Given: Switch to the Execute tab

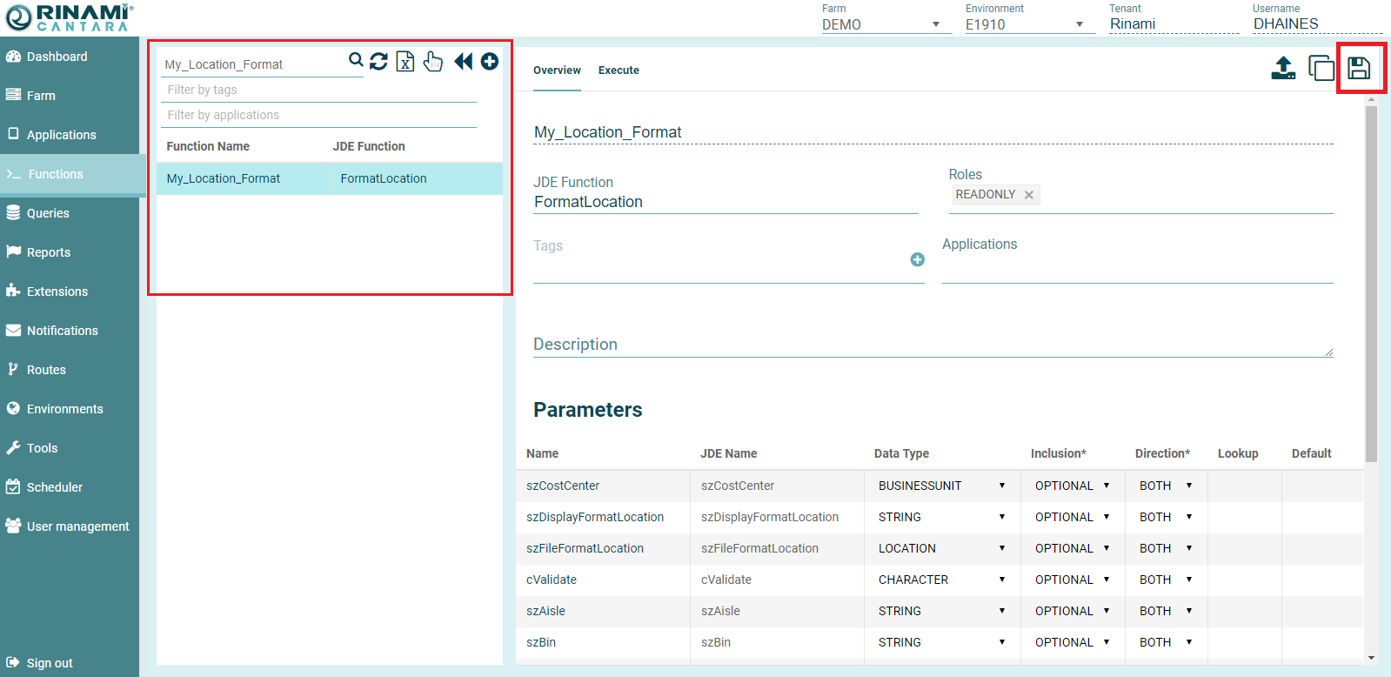Looking at the screenshot, I should (619, 70).
